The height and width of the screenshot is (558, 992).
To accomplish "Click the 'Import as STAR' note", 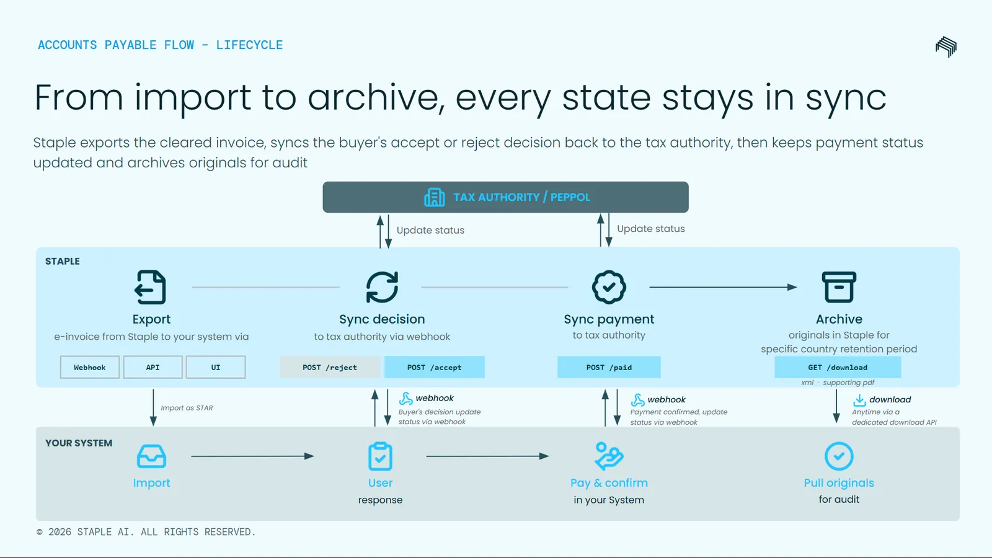I will [x=187, y=408].
